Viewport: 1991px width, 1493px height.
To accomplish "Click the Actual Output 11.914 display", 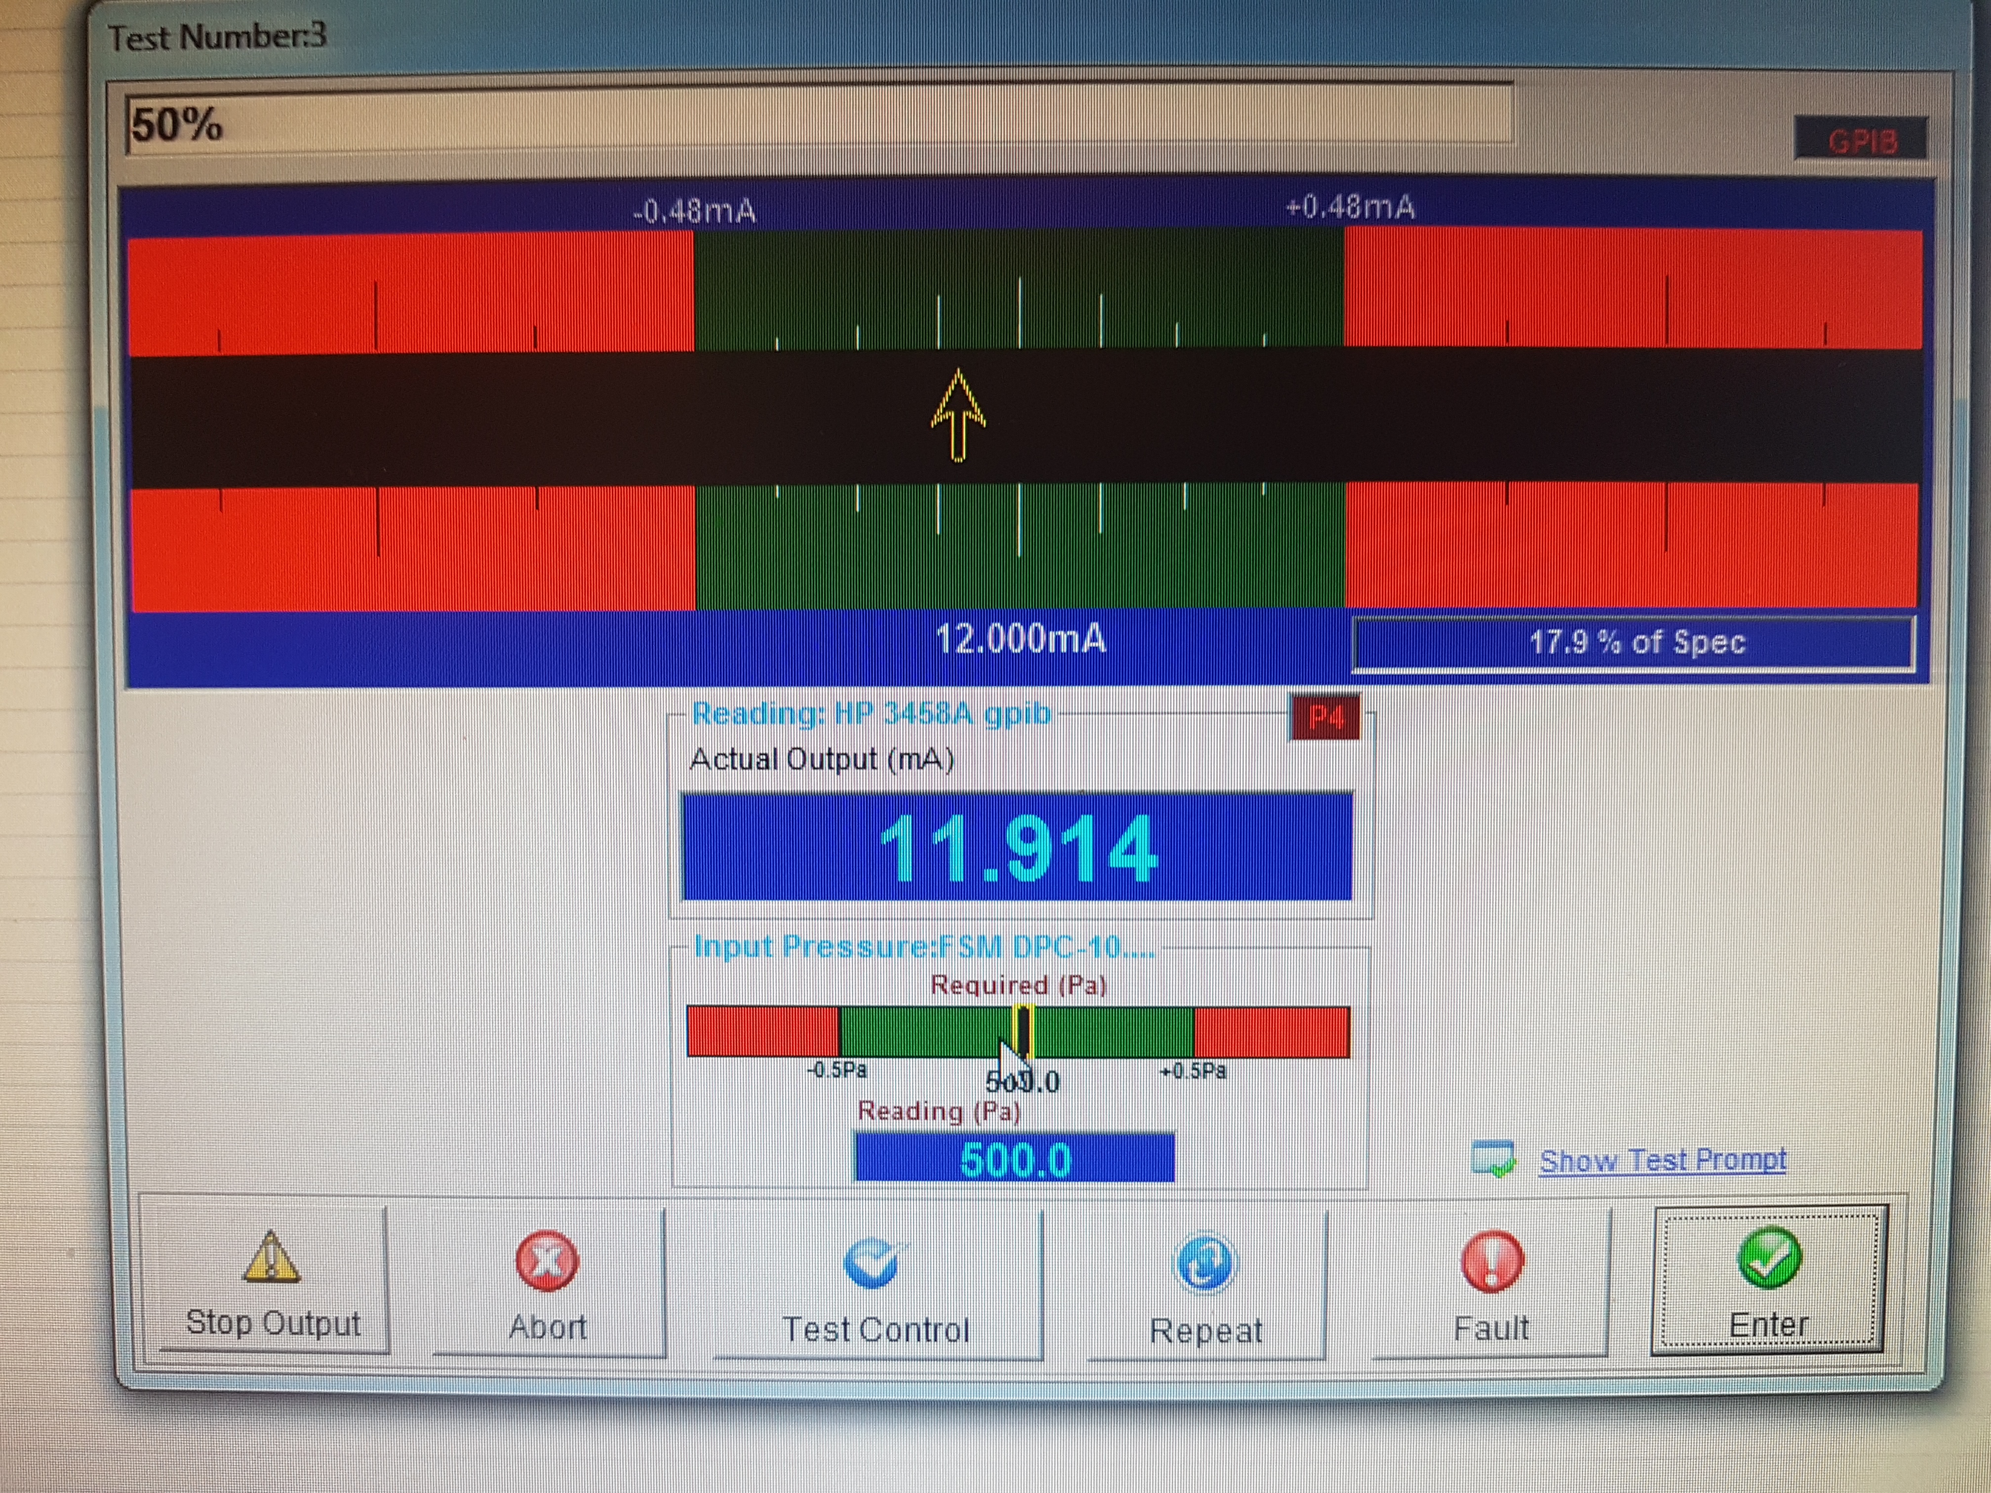I will tap(1017, 847).
